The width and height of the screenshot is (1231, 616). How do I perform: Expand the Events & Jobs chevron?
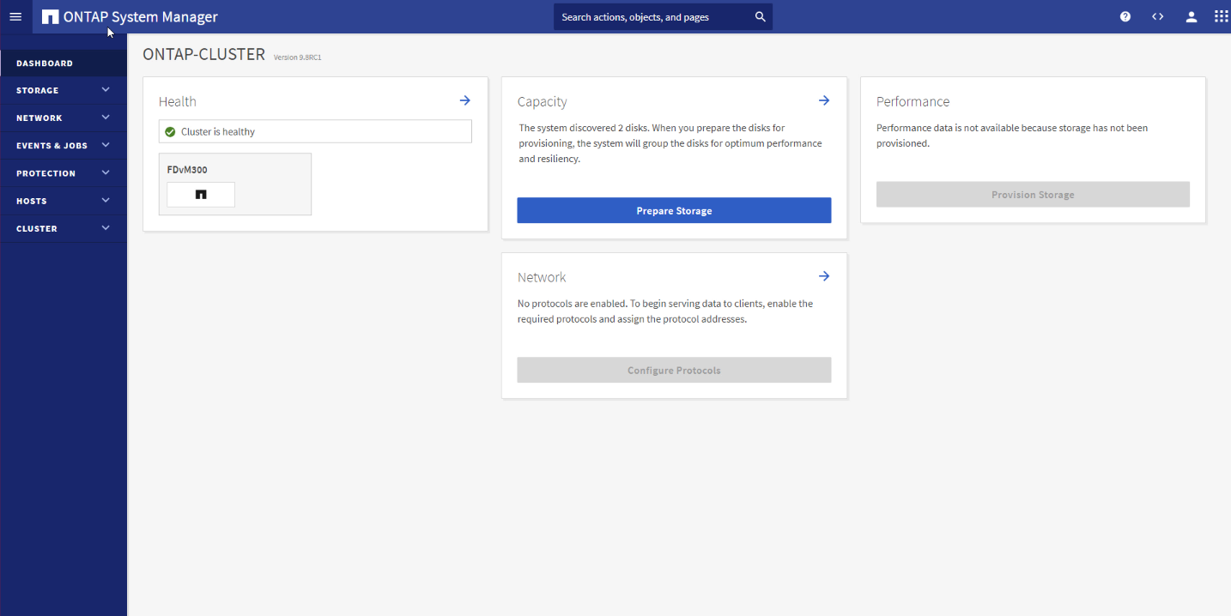106,145
